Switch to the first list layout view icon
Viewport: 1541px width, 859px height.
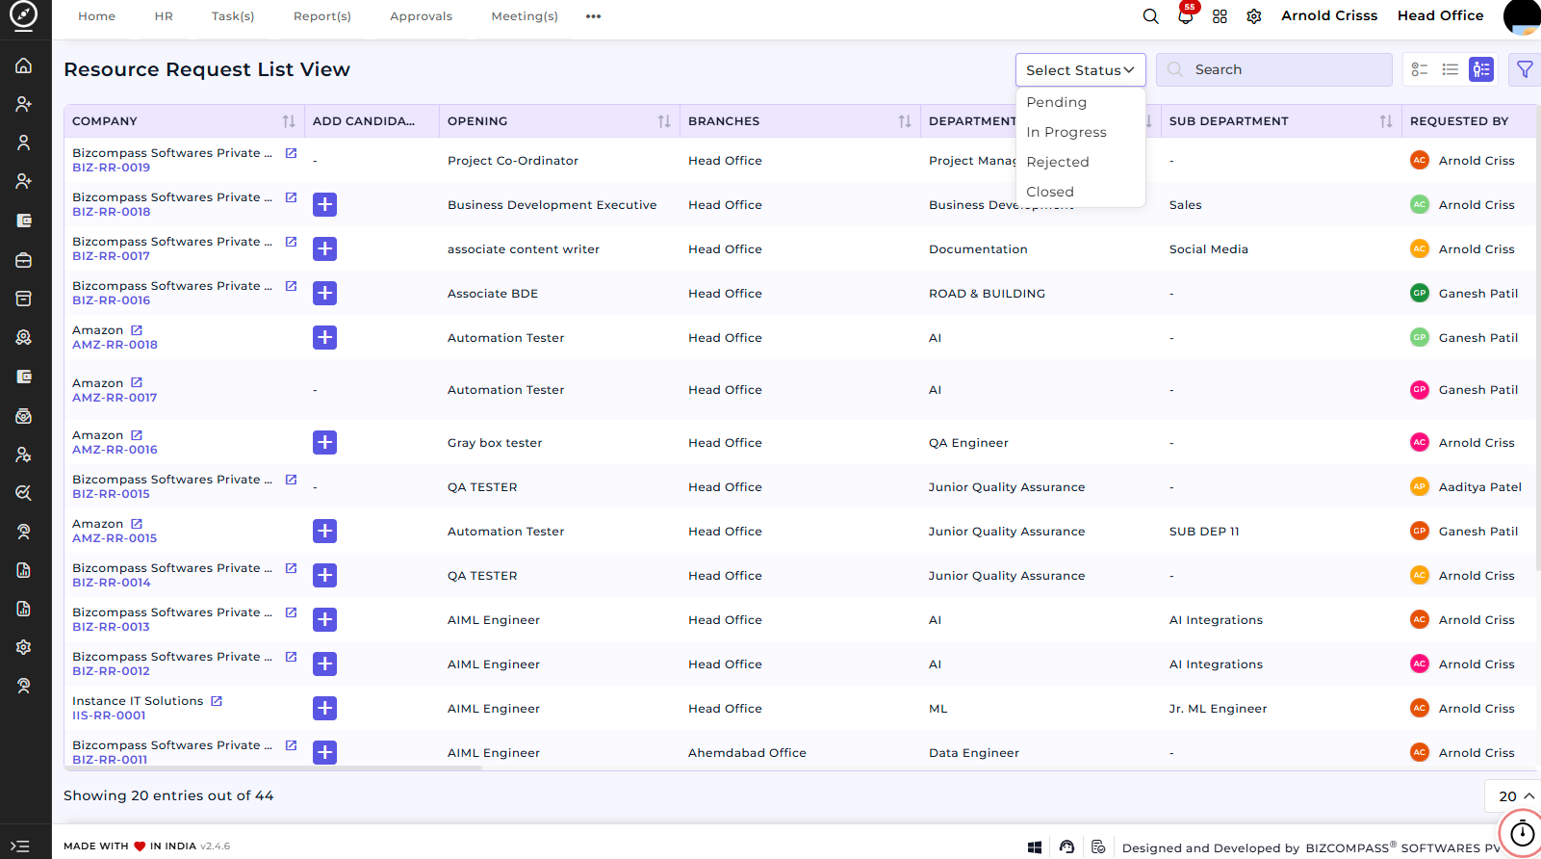[x=1420, y=69]
